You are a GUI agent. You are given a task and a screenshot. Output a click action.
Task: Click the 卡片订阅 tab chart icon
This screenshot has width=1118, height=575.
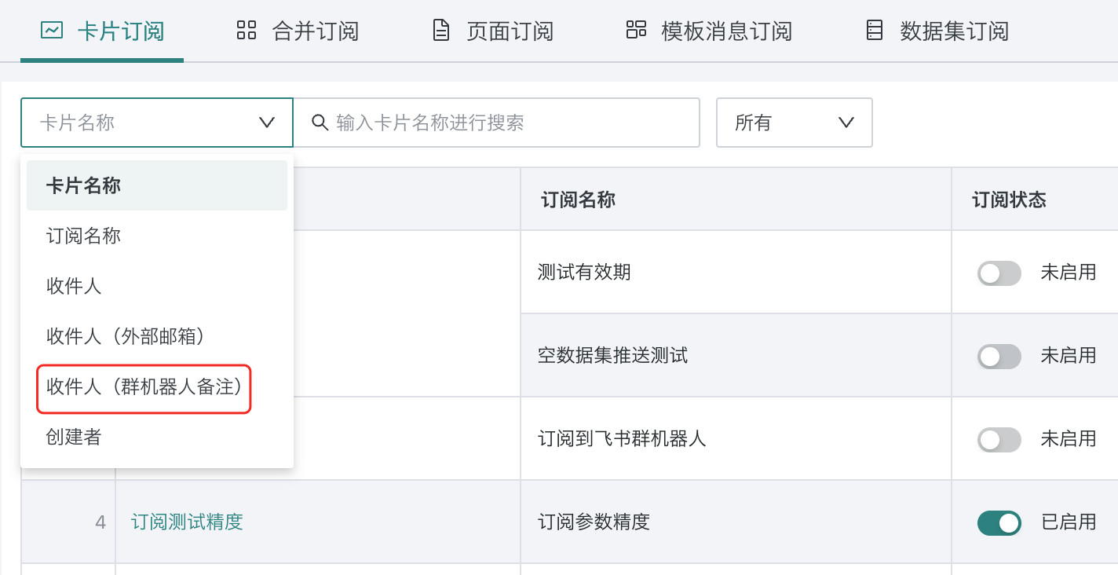[52, 31]
